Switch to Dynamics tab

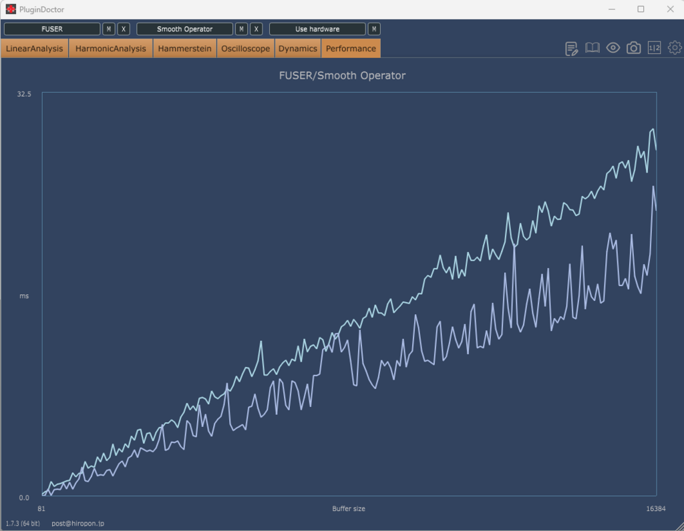(x=298, y=48)
